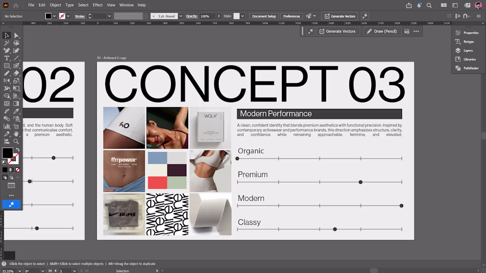Activate the Reflect tool
The width and height of the screenshot is (486, 273).
tap(7, 81)
